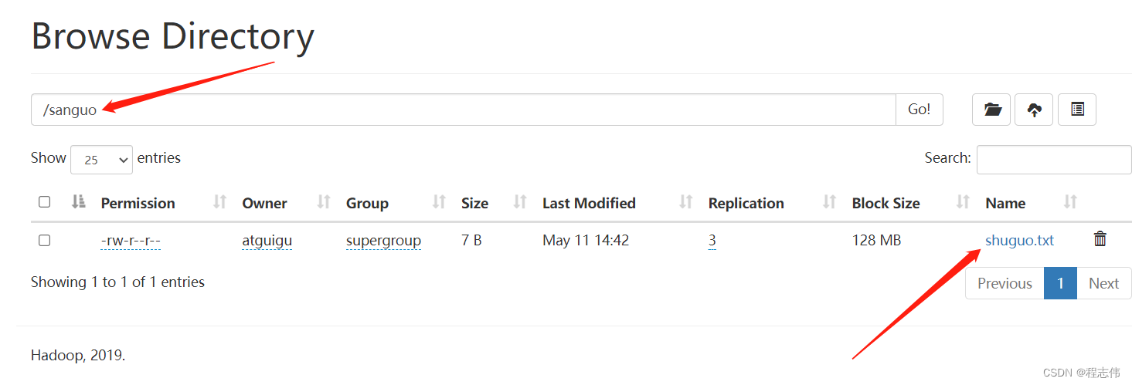
Task: Click the sort icon beside the header checkbox
Action: point(78,202)
